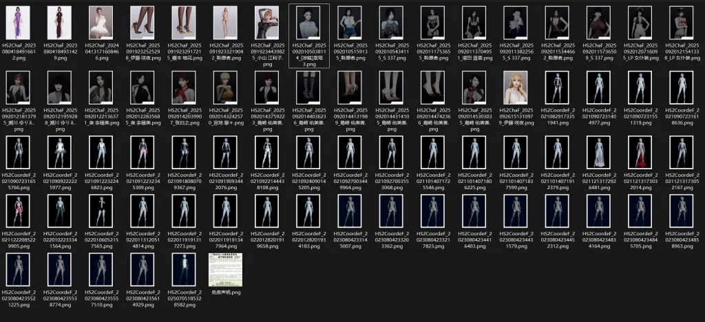Select thumbnail HS2ChaF_20250920115736509_S 337
Screen dimensions: 705x322
click(x=598, y=23)
